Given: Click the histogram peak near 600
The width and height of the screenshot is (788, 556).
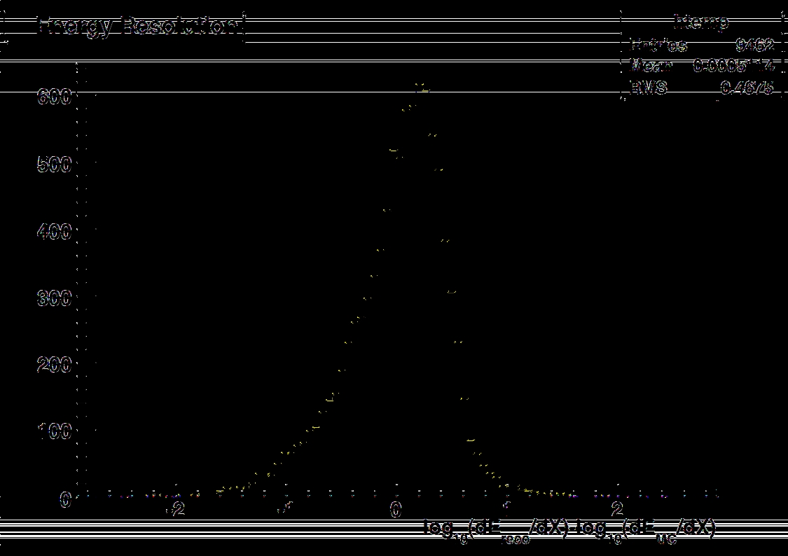Looking at the screenshot, I should [421, 88].
